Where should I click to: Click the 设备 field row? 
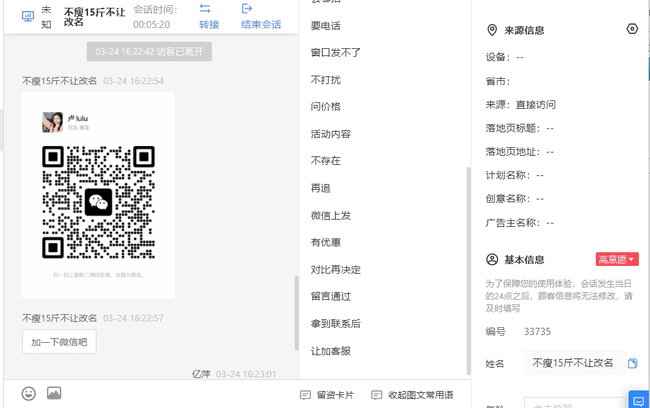point(505,57)
